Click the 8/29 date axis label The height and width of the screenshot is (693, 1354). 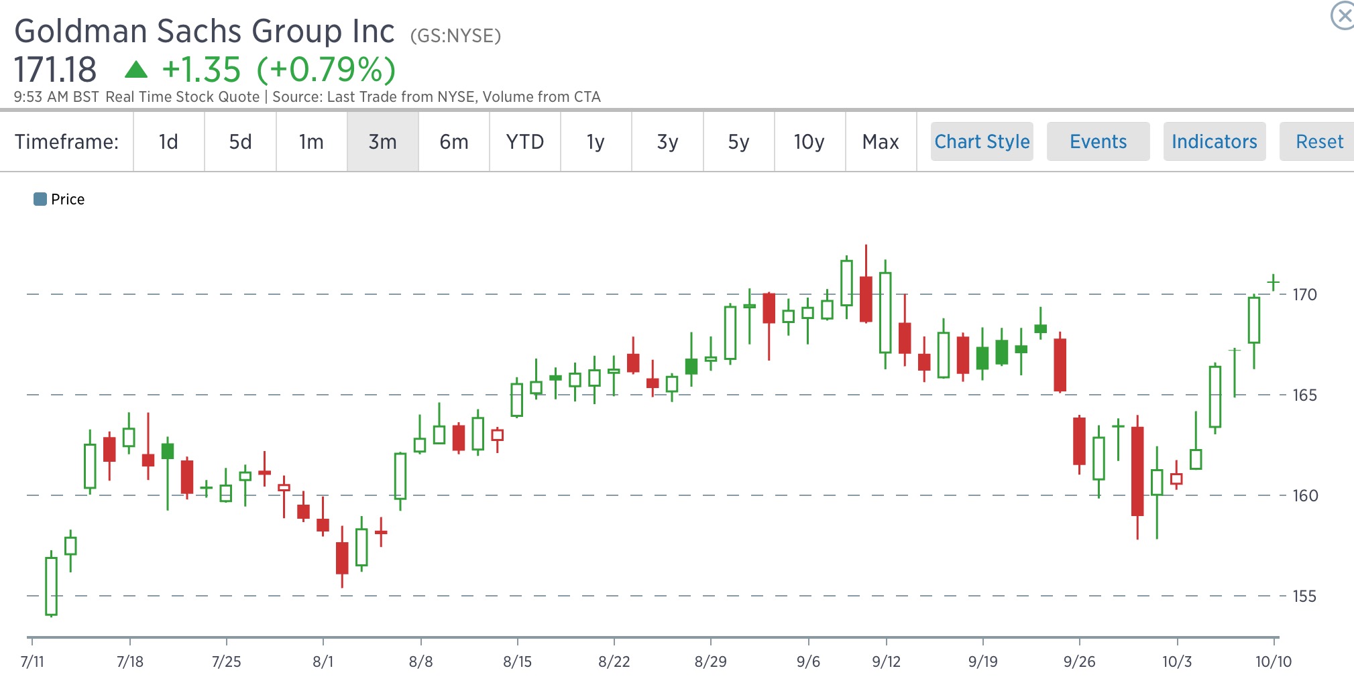(x=711, y=661)
